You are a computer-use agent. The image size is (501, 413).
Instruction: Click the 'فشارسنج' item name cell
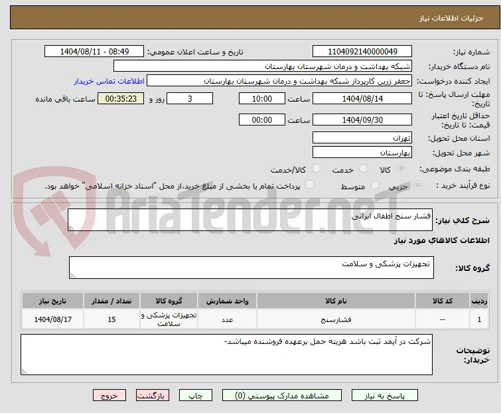coord(336,319)
